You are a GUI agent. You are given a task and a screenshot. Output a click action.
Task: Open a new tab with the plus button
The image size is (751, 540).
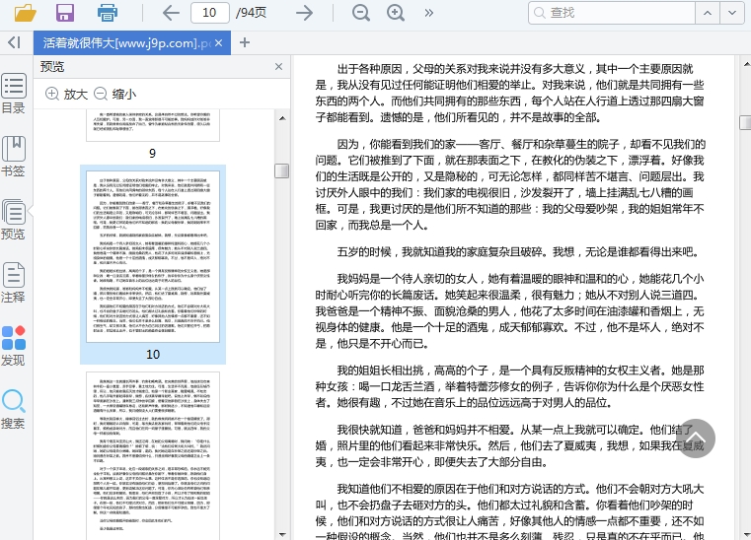pyautogui.click(x=245, y=42)
